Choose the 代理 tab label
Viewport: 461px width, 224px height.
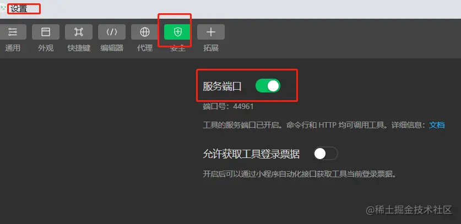click(145, 48)
